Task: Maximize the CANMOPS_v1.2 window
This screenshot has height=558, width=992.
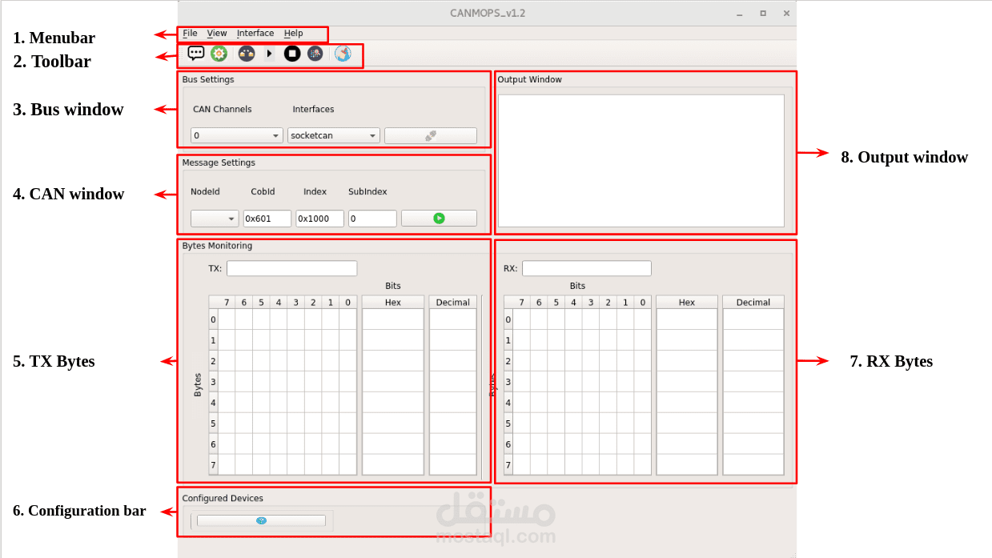Action: (763, 14)
